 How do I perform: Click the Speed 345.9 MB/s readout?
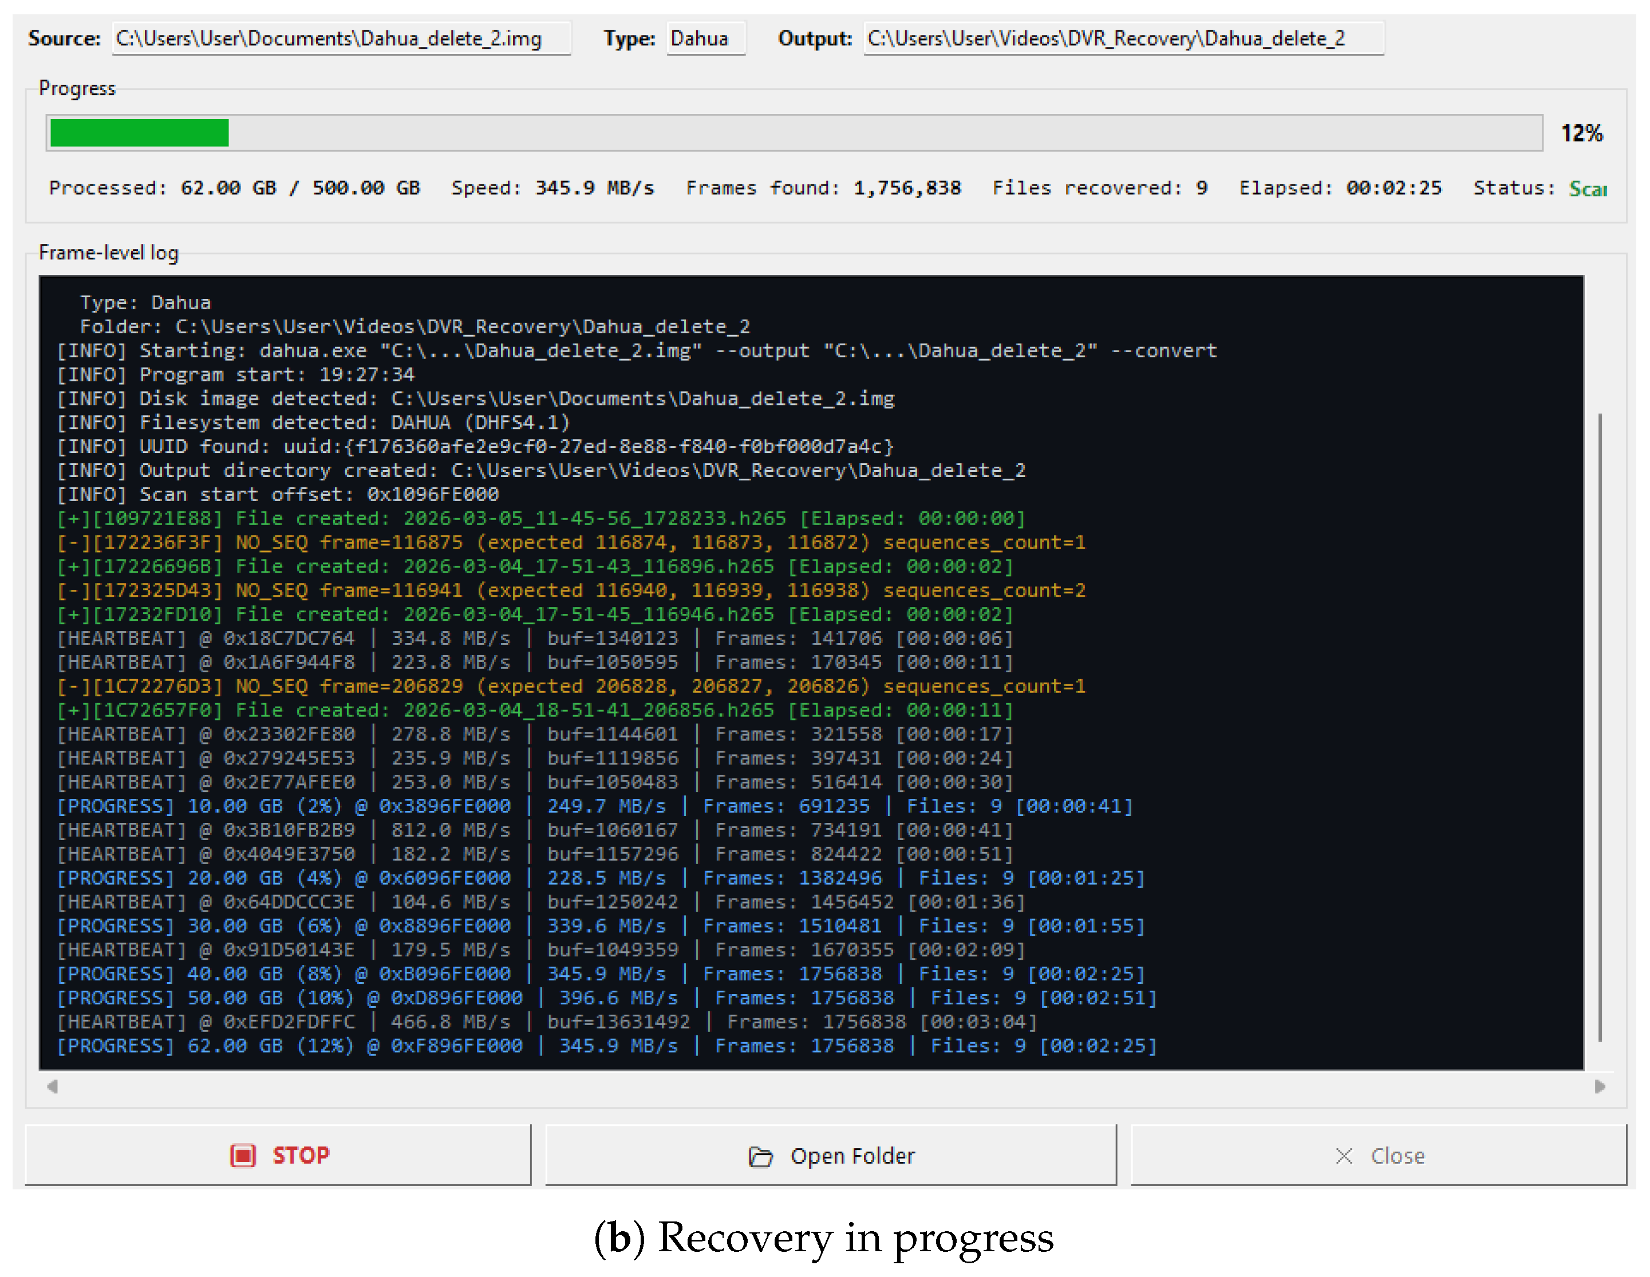click(552, 188)
